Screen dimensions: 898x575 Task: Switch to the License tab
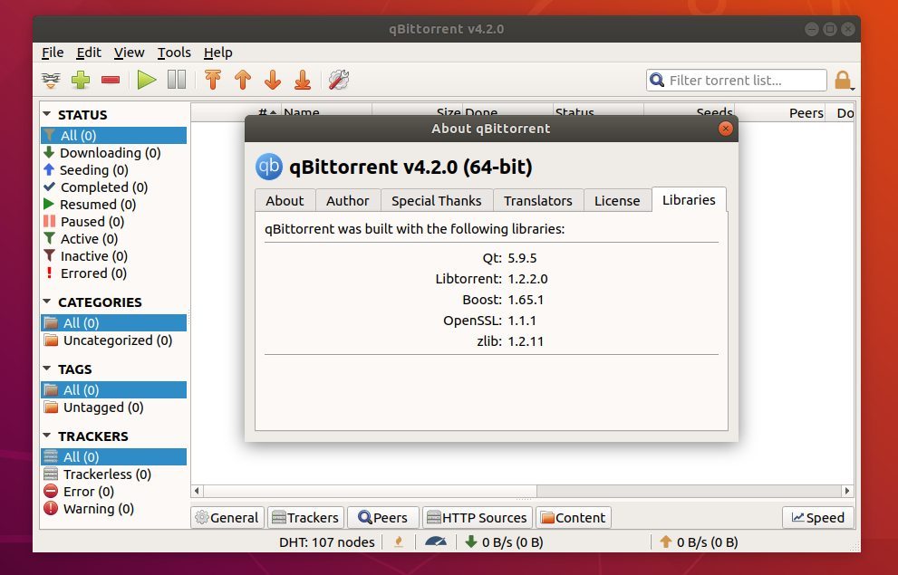[x=617, y=201]
